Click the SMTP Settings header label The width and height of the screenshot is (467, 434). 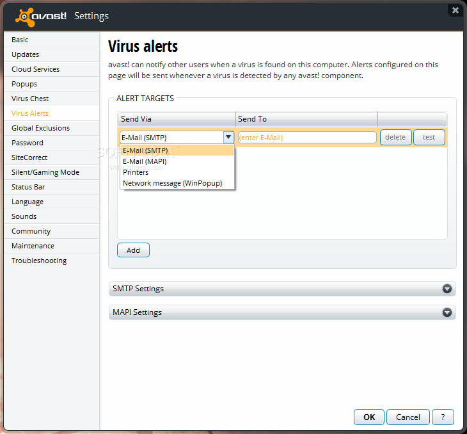pos(138,289)
